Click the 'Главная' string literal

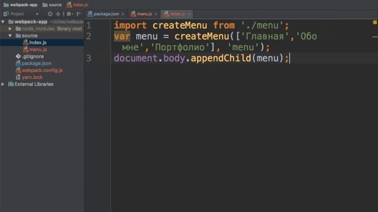pos(265,37)
